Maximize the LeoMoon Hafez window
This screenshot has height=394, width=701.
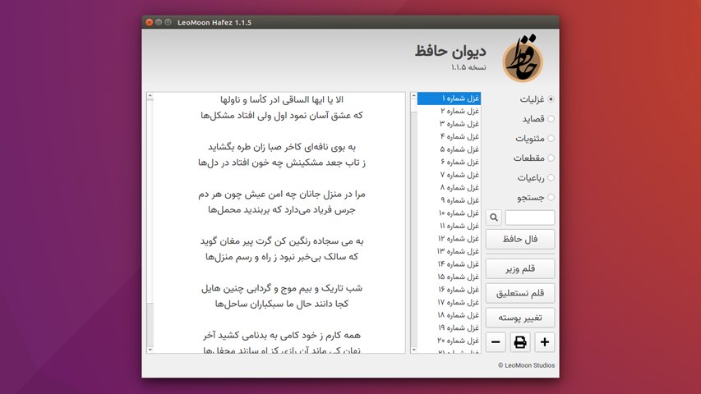168,22
